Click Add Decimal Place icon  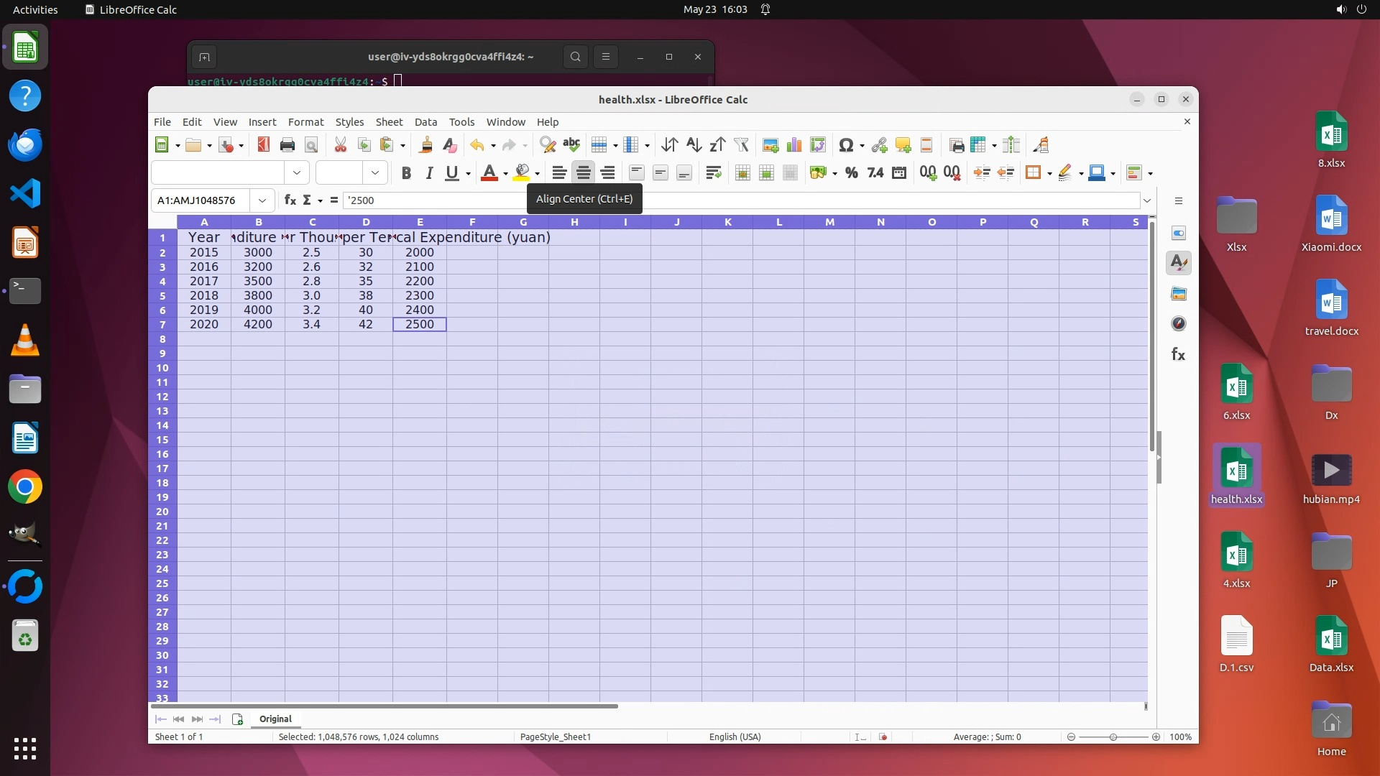point(928,172)
